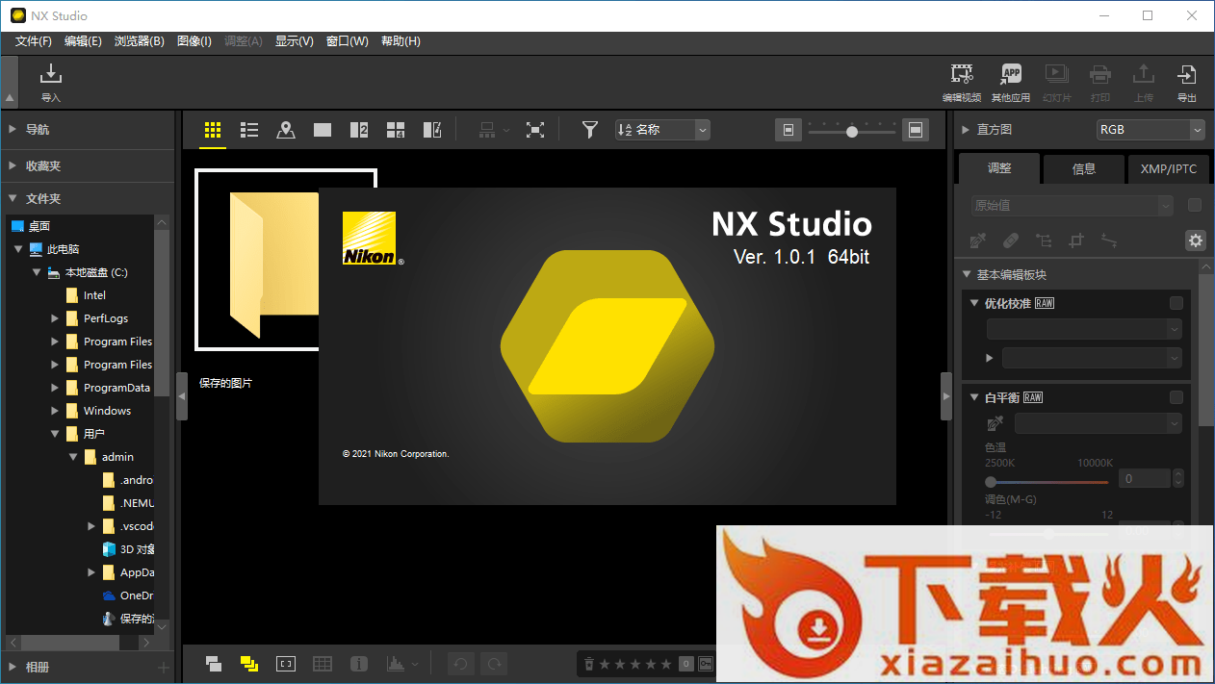Collapse the 白平衡 section arrow
Screen dimensions: 1215x684
(x=974, y=397)
